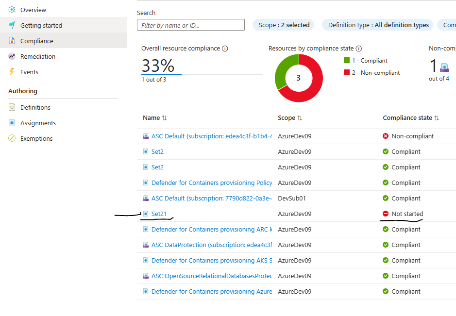Viewport: 456px width, 316px height.
Task: Click the Assignments sidebar icon
Action: click(12, 123)
